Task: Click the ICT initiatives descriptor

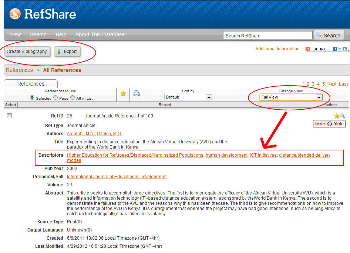Action: click(263, 155)
